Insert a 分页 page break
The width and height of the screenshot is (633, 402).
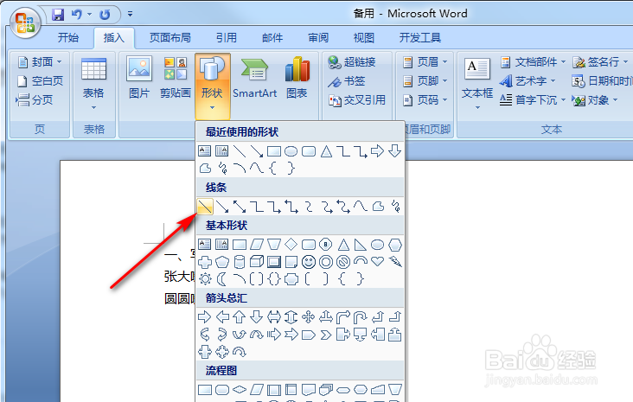[35, 99]
